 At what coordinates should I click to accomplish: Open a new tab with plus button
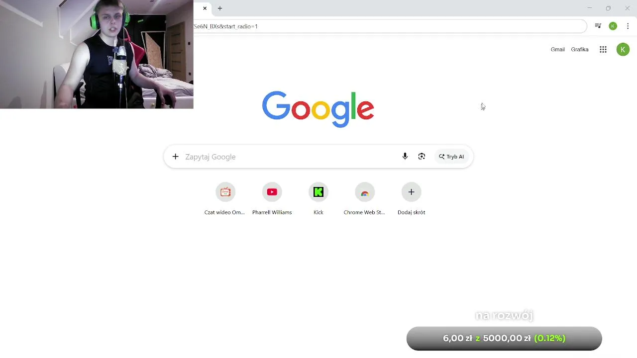(220, 8)
